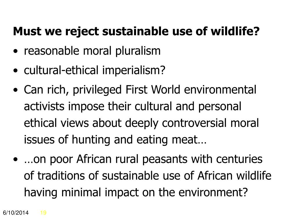Click the bullet before '…on poor African'
Screen dimensions: 297x223
click(x=16, y=159)
